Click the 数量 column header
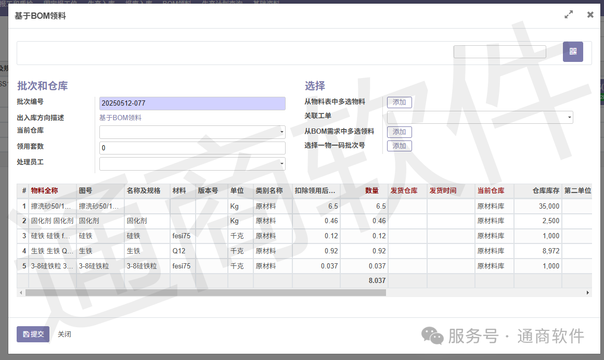604x360 pixels. click(x=371, y=191)
